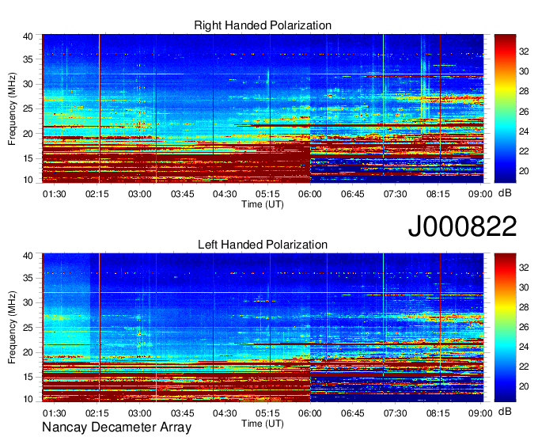Click 28 dB label on the lower color scale
The image size is (538, 437).
(524, 307)
